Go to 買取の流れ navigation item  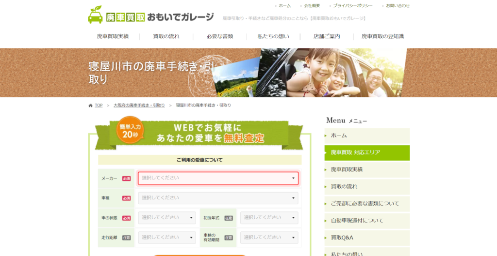tap(166, 36)
